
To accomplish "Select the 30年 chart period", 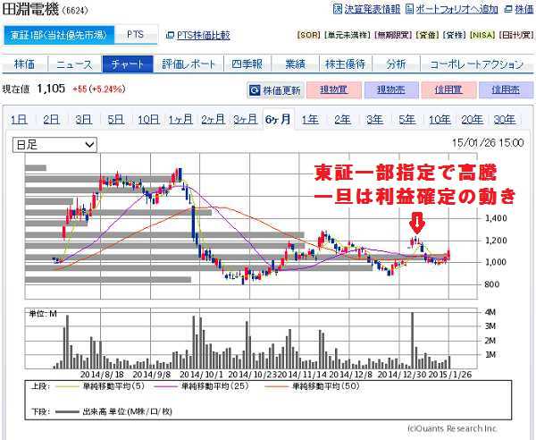I will (x=505, y=120).
